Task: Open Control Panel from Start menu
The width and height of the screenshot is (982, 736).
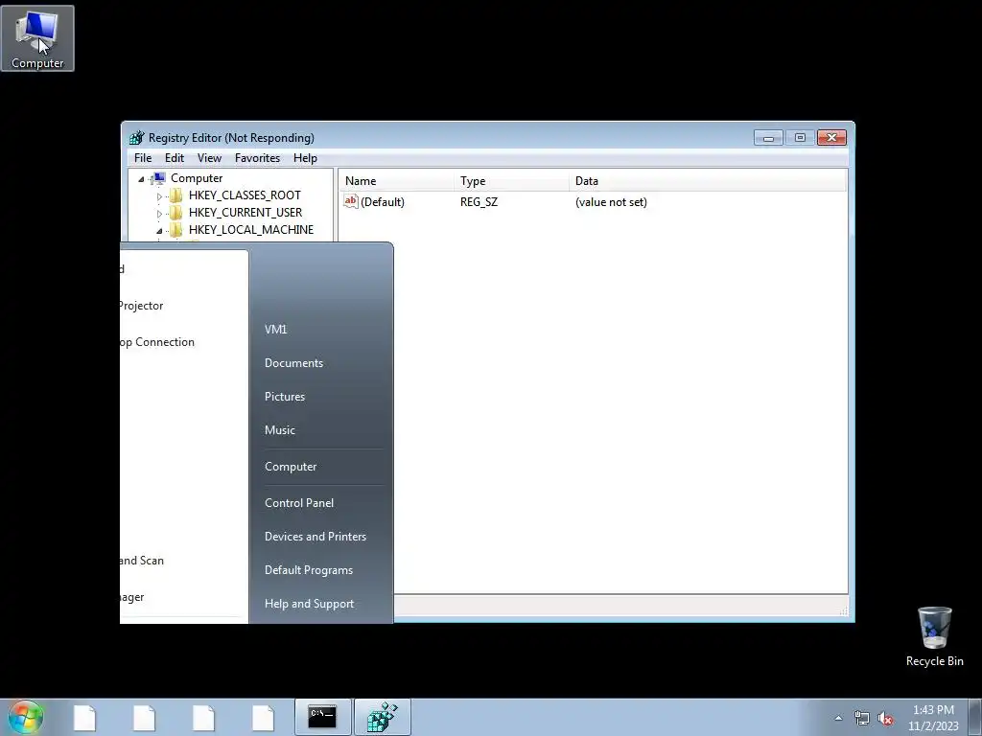Action: (x=299, y=503)
